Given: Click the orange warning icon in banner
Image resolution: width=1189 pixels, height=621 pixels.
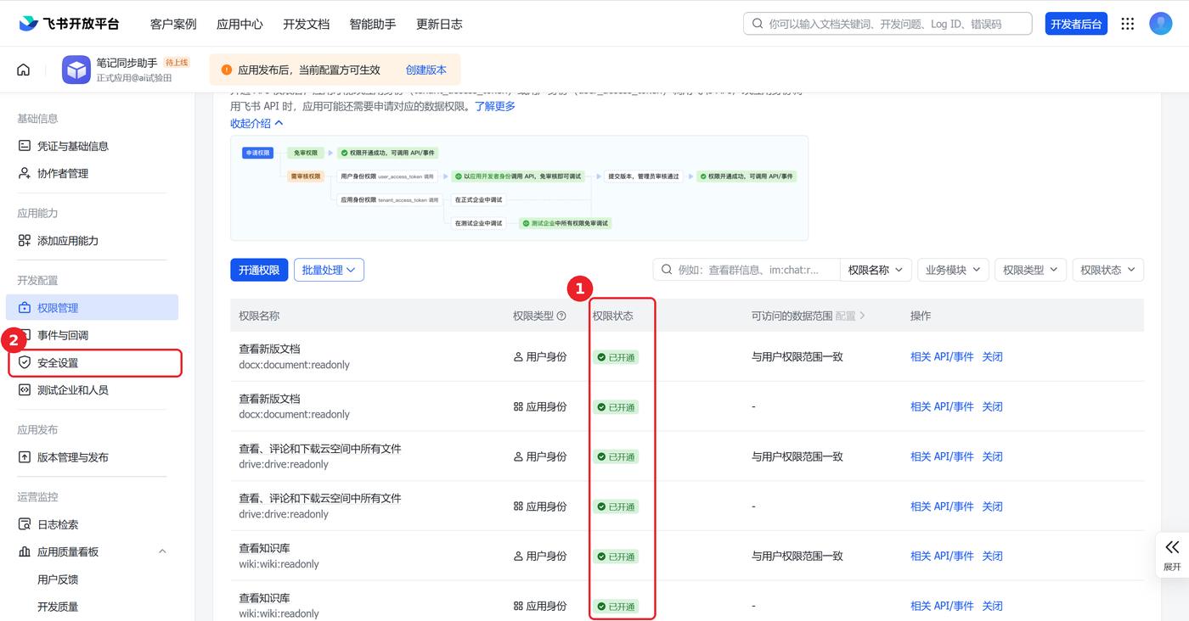Looking at the screenshot, I should click(227, 70).
